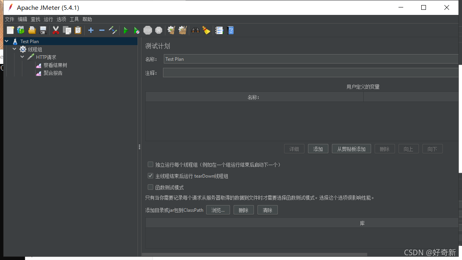
Task: Enable the 函数测试模式 checkbox
Action: (150, 187)
